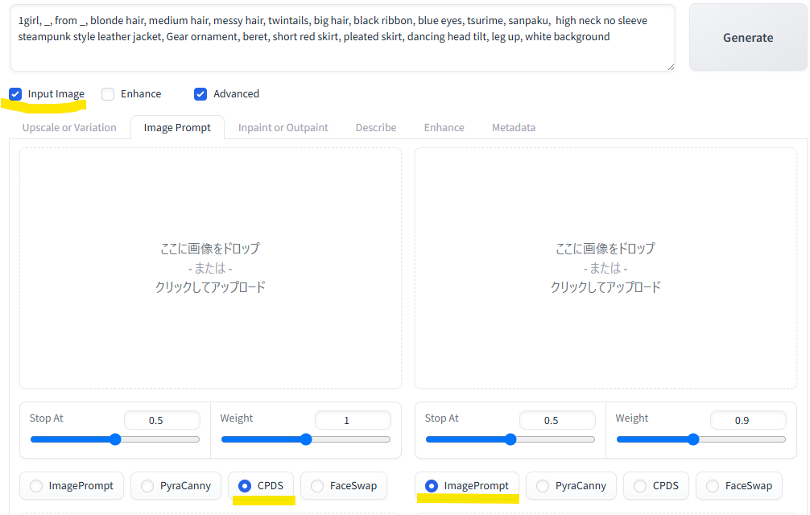Switch to Upscale or Variation tab
Image resolution: width=810 pixels, height=515 pixels.
pos(69,127)
